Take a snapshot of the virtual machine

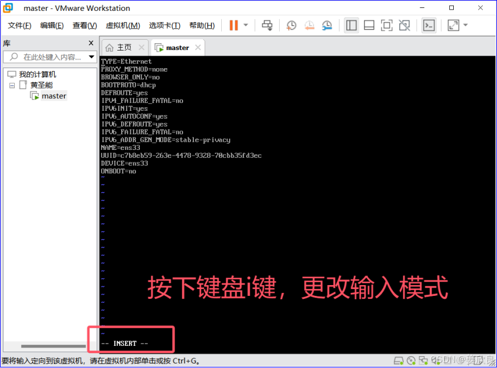click(291, 26)
